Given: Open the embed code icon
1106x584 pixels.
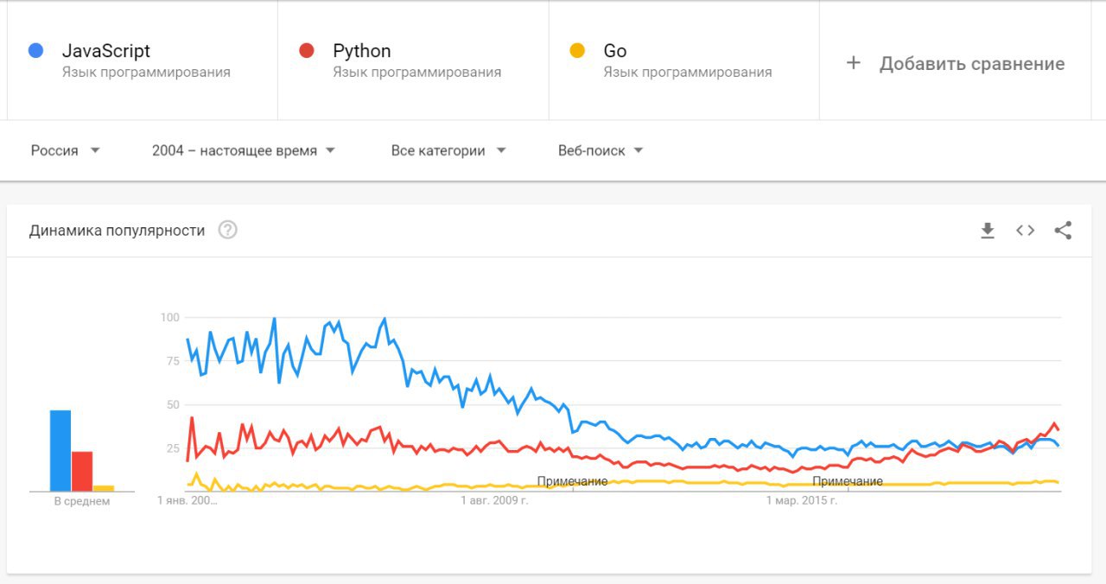Looking at the screenshot, I should [x=1026, y=231].
